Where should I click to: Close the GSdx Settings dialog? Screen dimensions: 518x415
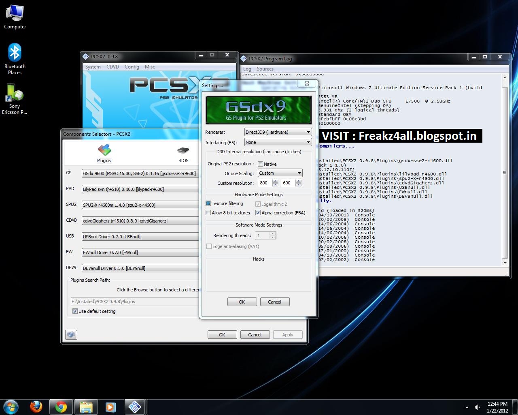click(307, 83)
